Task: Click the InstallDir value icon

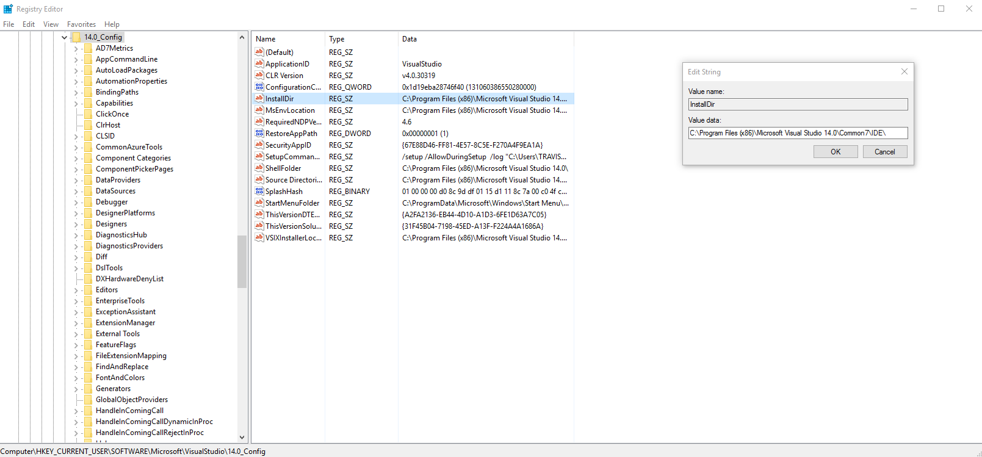Action: pyautogui.click(x=259, y=98)
